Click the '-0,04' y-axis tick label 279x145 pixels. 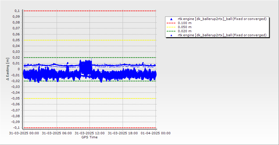16,93
